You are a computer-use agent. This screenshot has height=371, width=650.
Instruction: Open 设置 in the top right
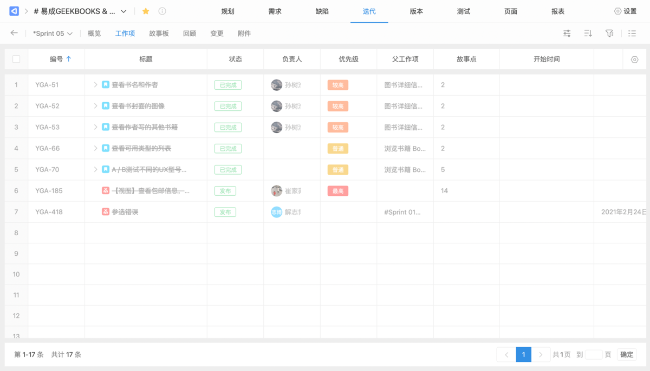tap(626, 11)
